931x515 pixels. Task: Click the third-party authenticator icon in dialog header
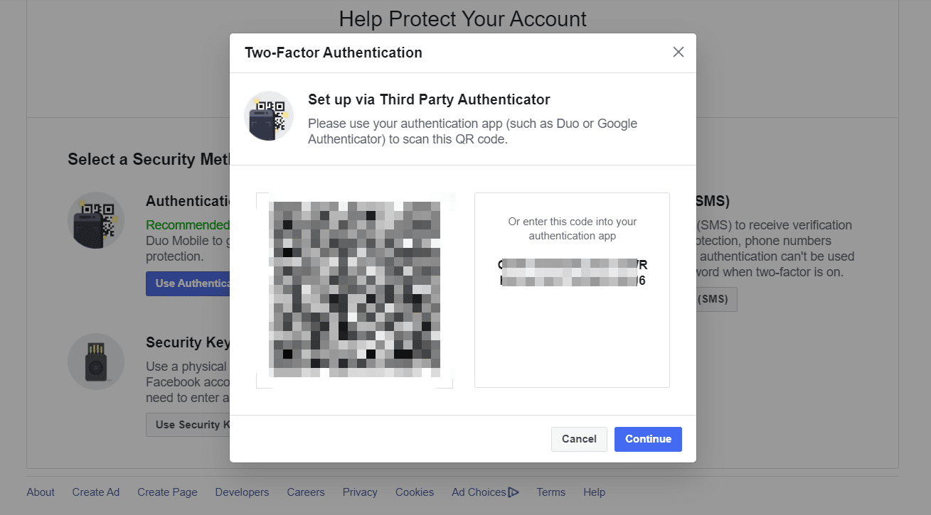(x=269, y=116)
